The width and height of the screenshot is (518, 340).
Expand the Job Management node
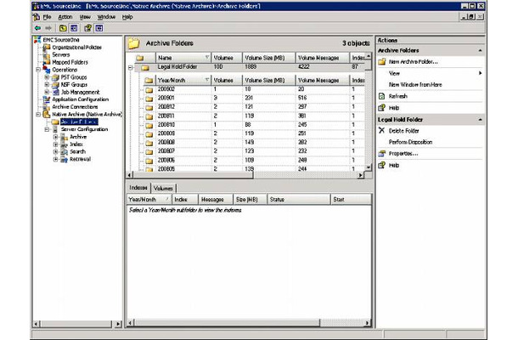tap(47, 92)
